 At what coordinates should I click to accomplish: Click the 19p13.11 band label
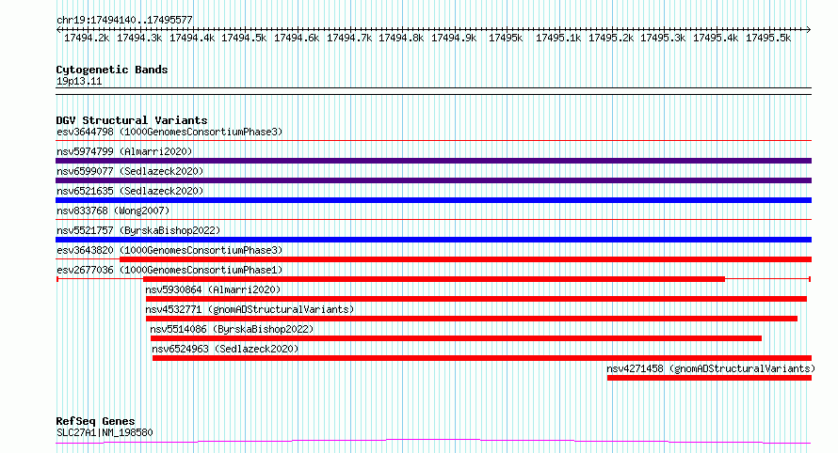(x=79, y=81)
